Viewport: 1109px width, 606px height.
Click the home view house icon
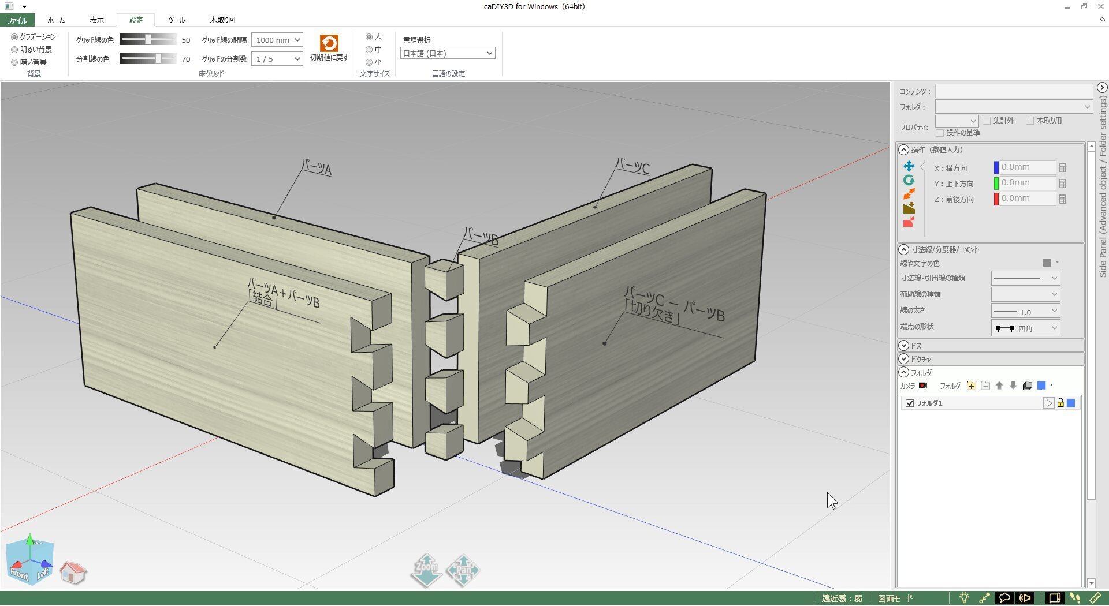(73, 573)
